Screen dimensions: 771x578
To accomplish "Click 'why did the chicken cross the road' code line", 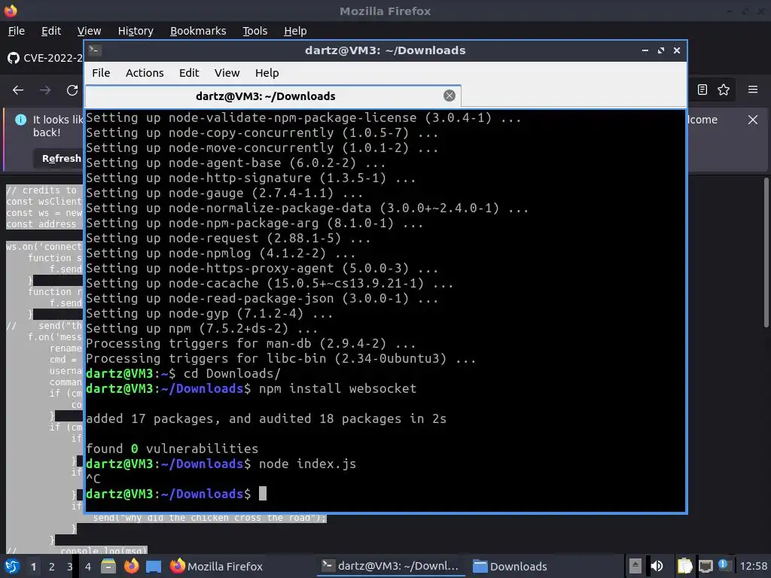I will point(209,518).
